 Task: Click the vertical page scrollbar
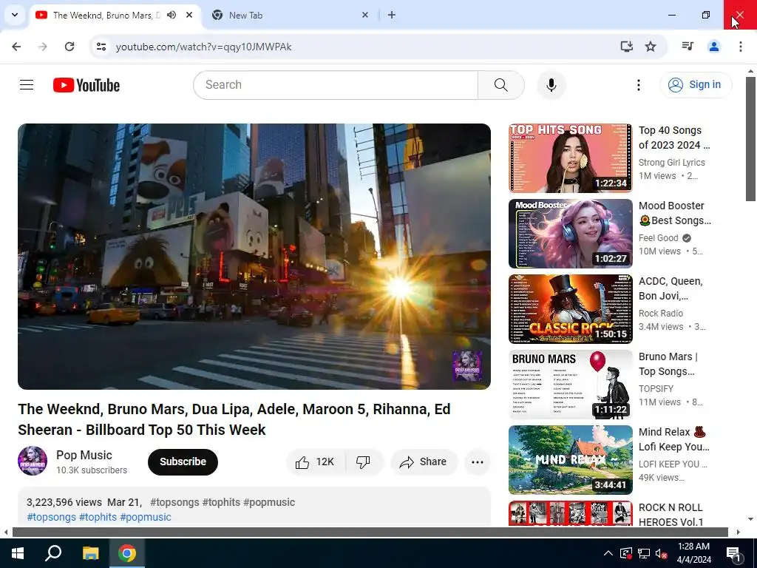point(750,139)
